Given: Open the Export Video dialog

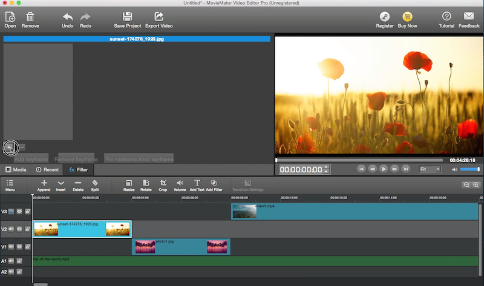Looking at the screenshot, I should [159, 17].
